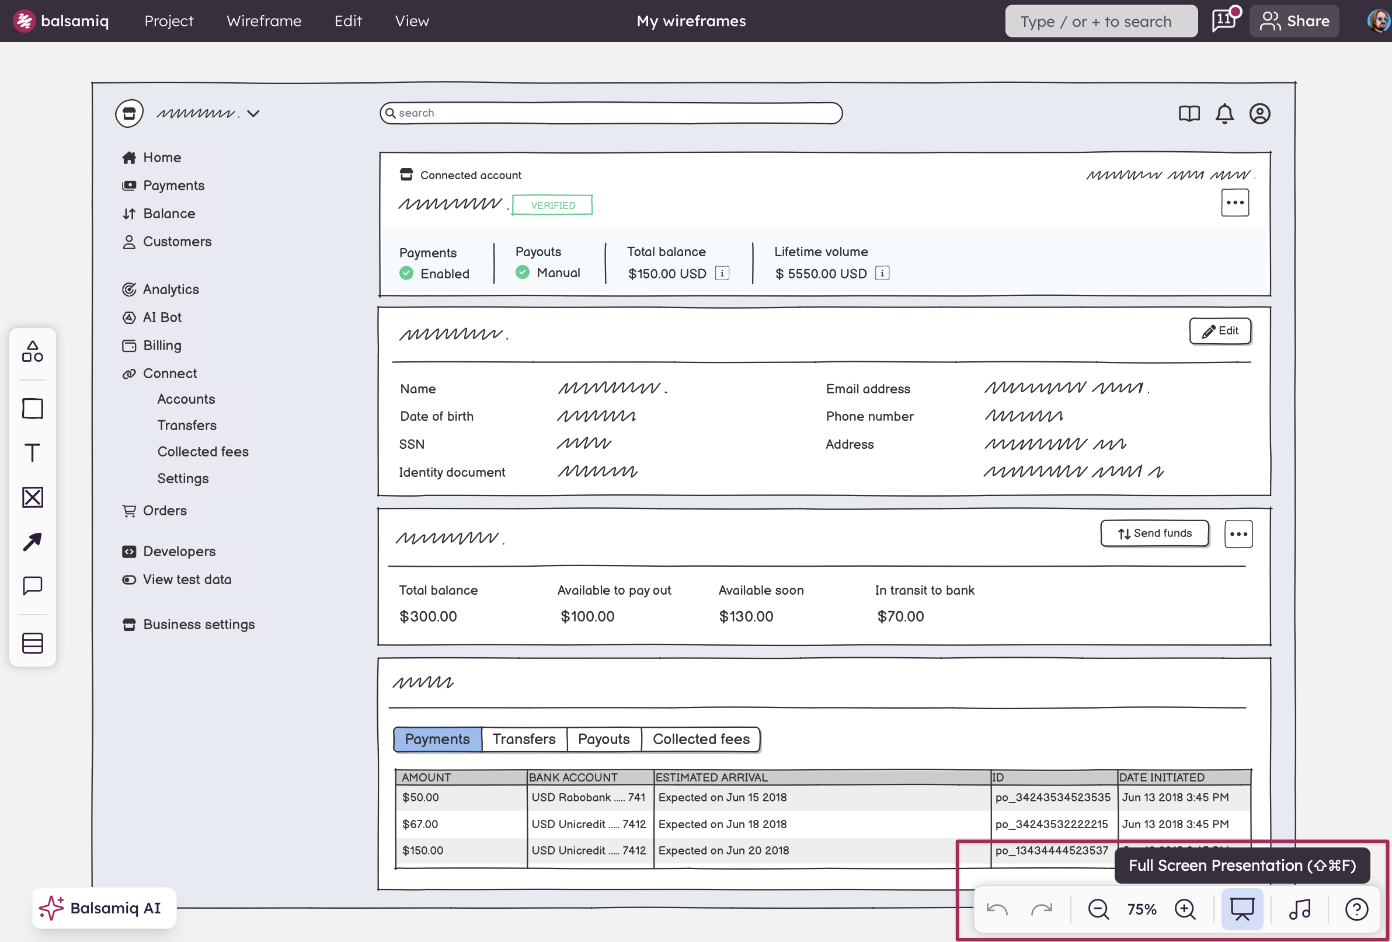1392x942 pixels.
Task: Zoom in with the plus magnifier
Action: click(1185, 909)
